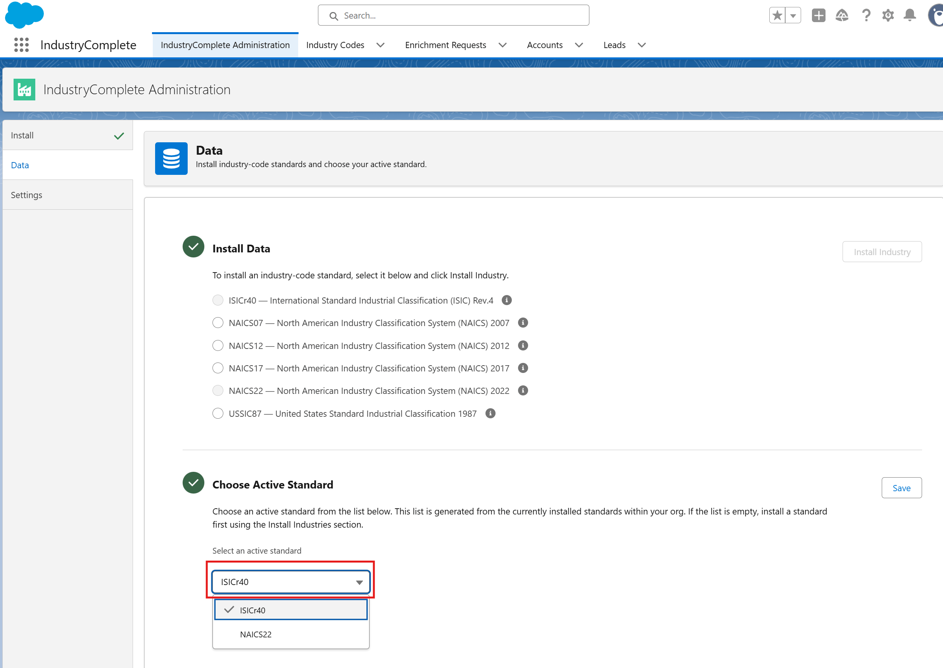
Task: Select the NAICS12 radio button
Action: (x=218, y=345)
